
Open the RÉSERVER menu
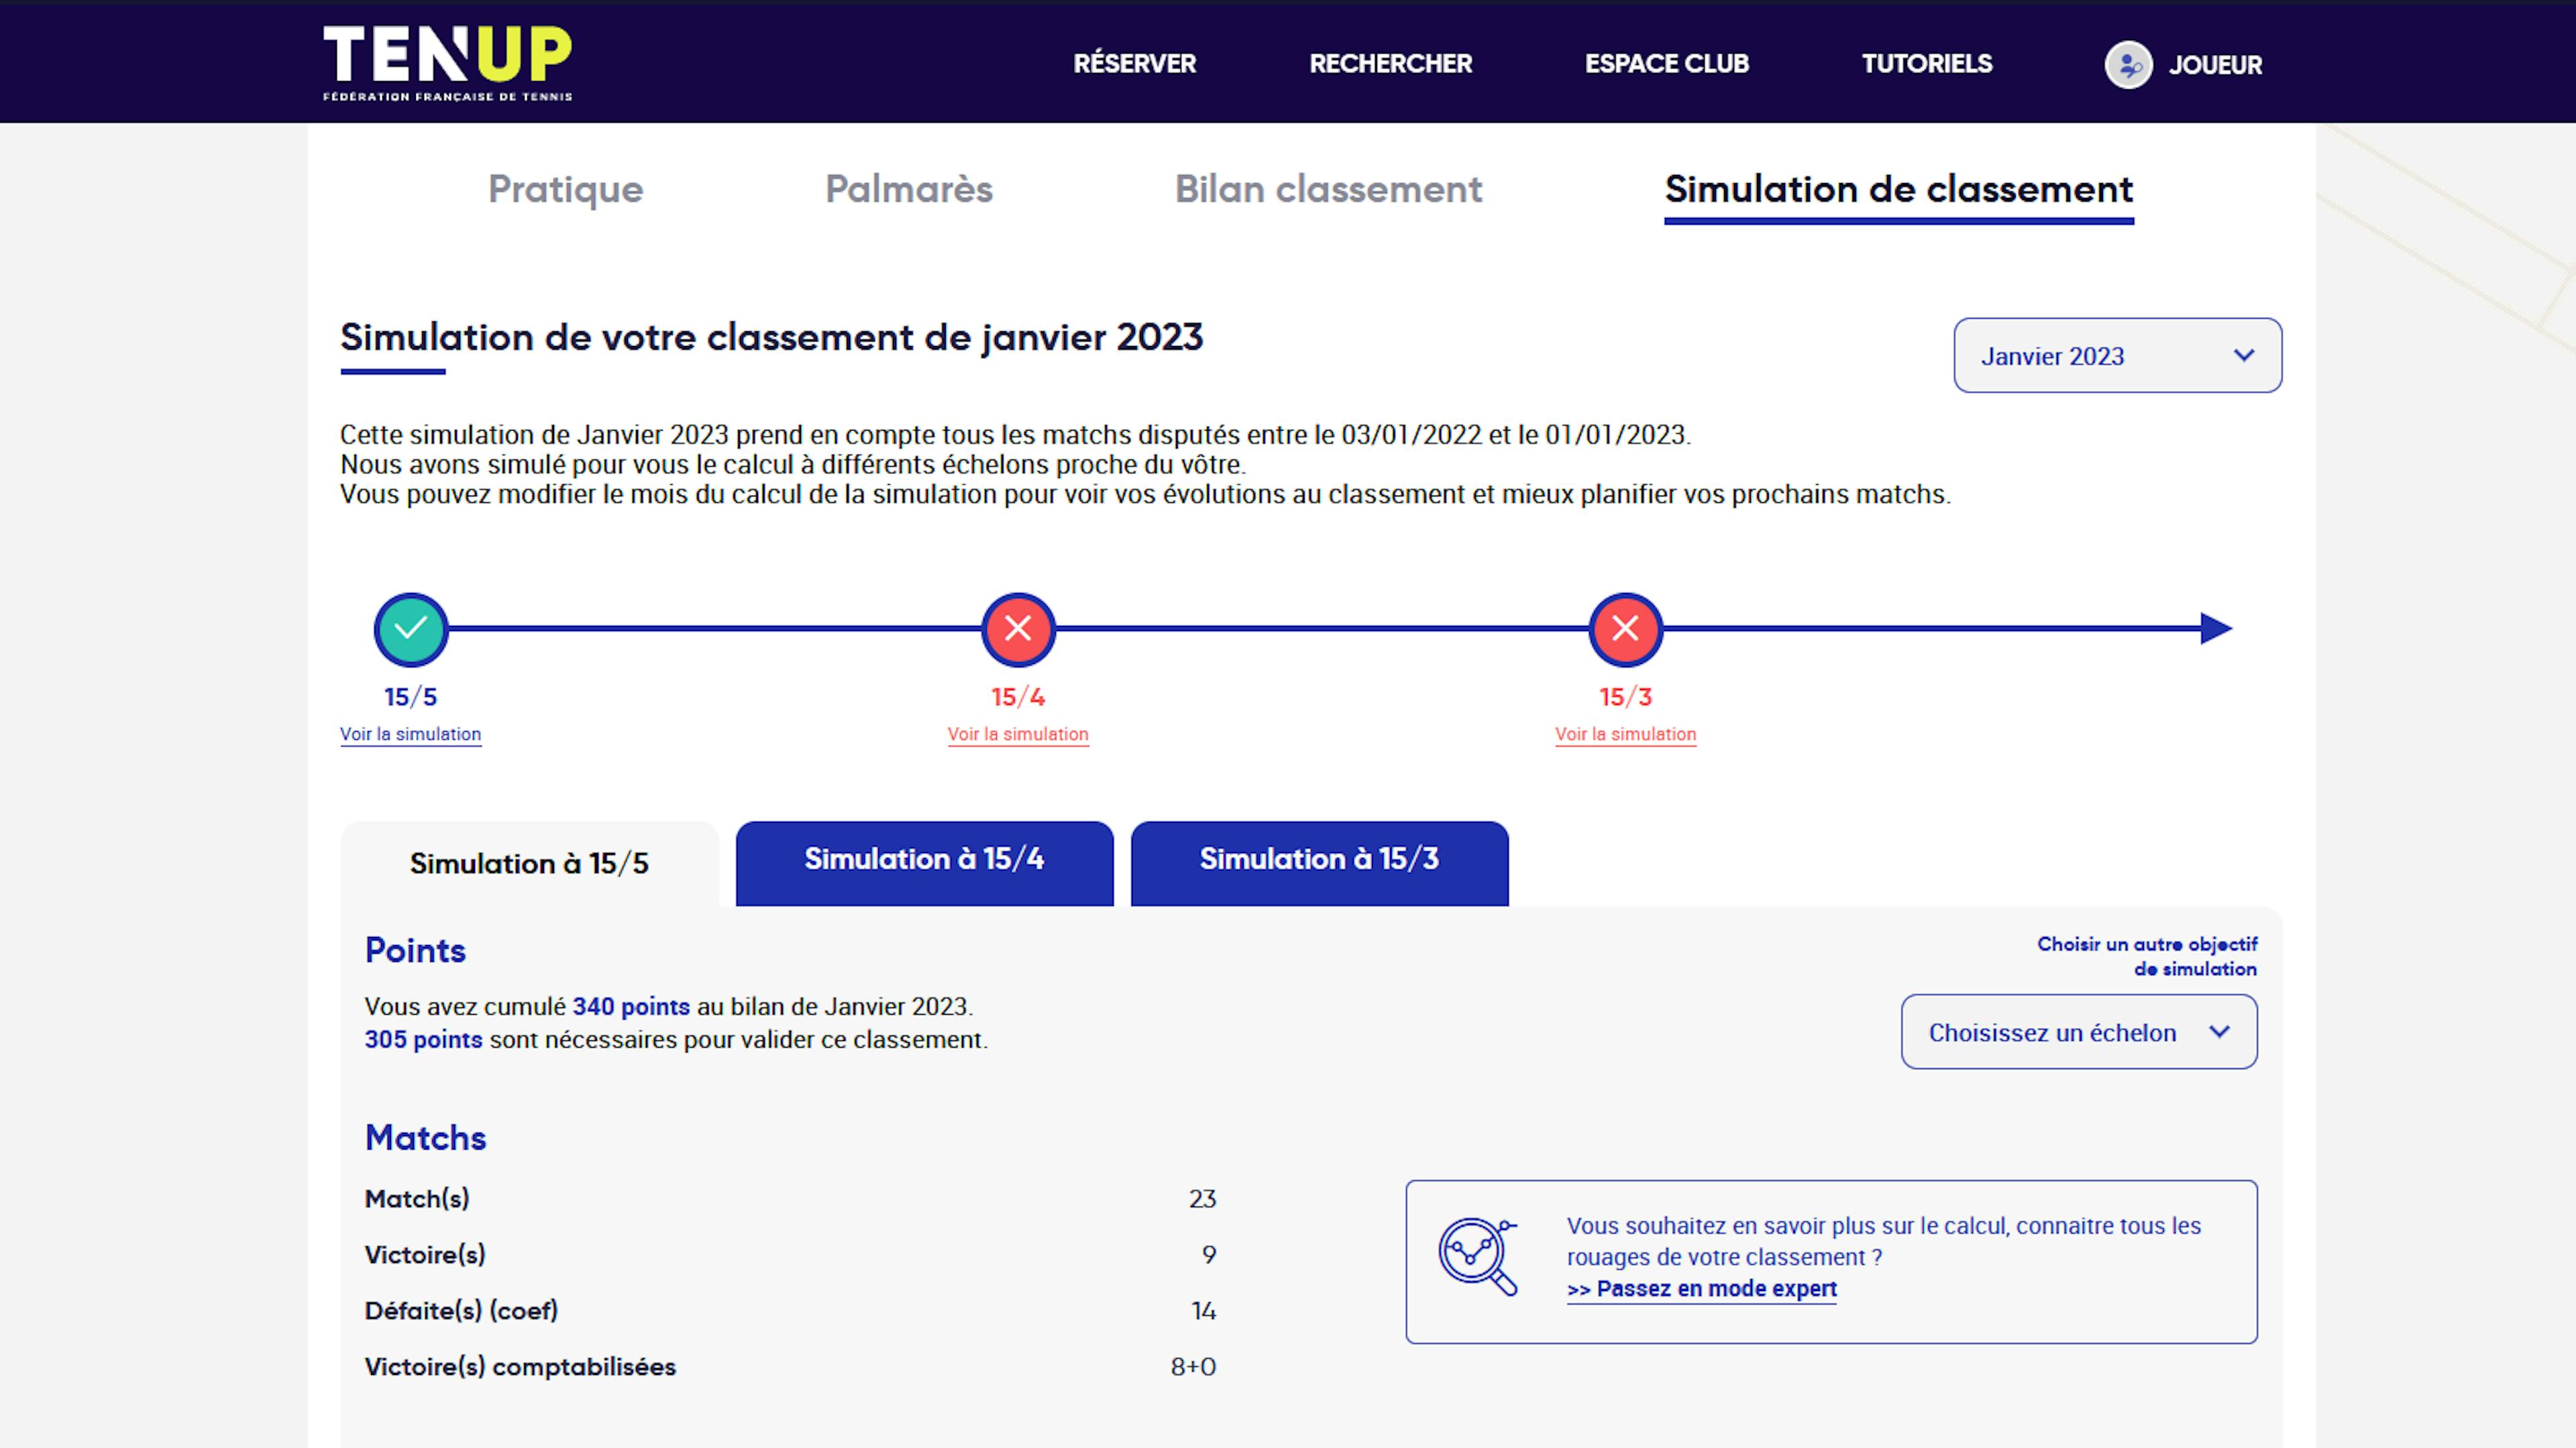click(x=1134, y=64)
